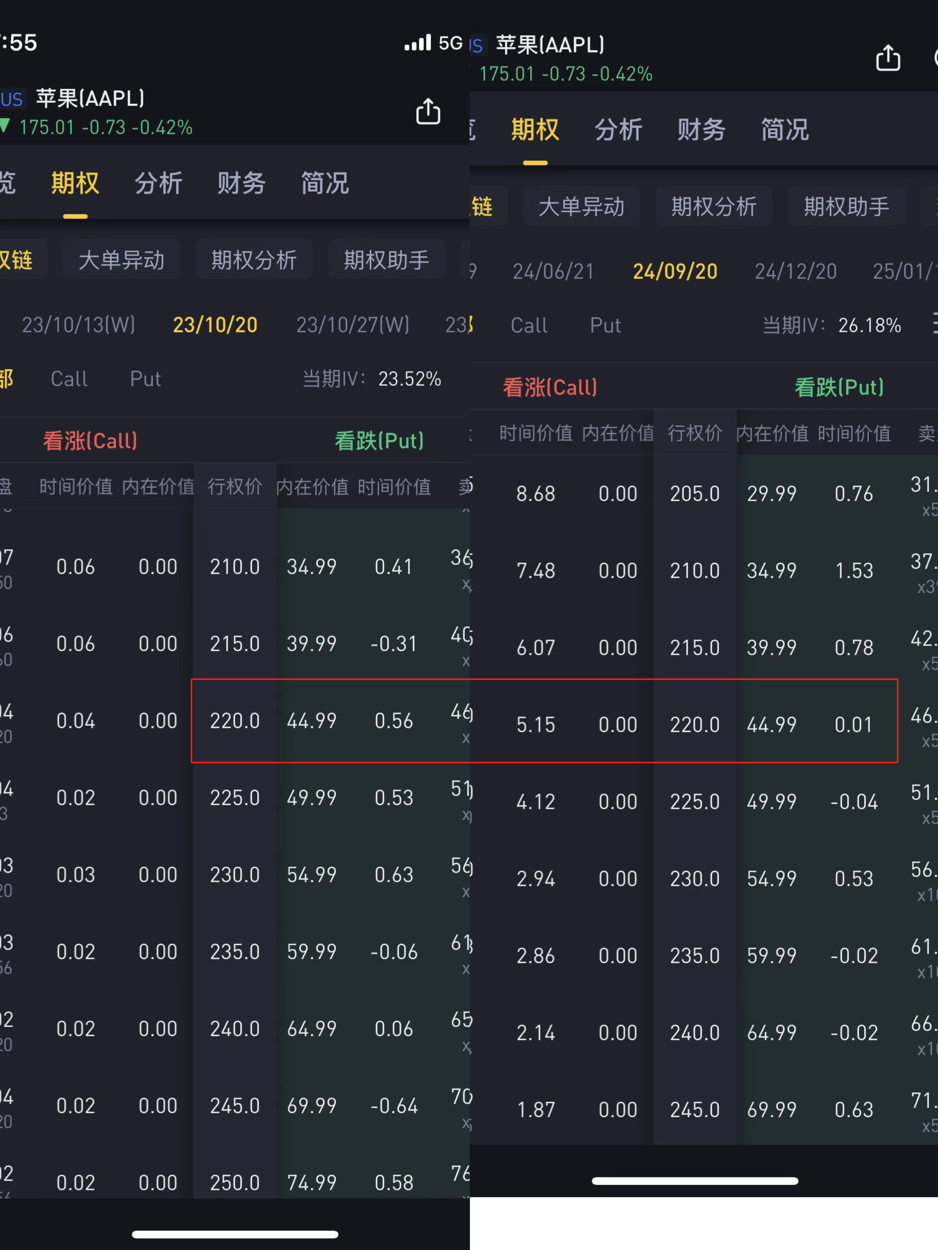Select strike 205.0 in right screenshot
This screenshot has width=938, height=1250.
click(695, 494)
